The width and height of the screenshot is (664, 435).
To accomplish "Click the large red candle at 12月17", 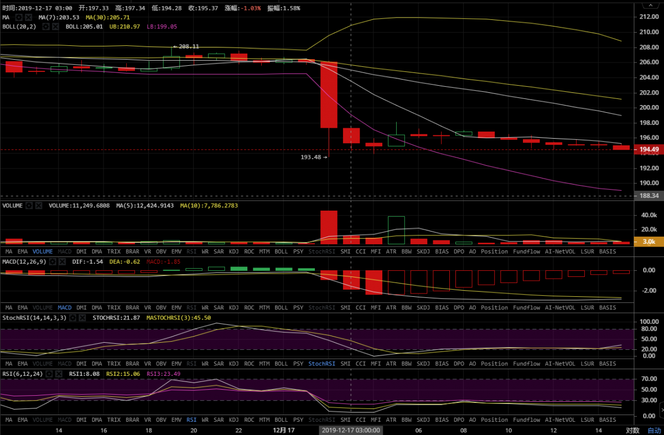I will click(x=329, y=94).
